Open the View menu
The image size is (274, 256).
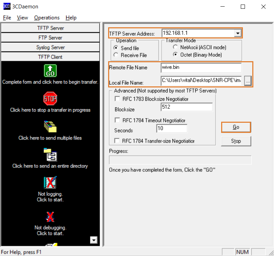coord(22,17)
